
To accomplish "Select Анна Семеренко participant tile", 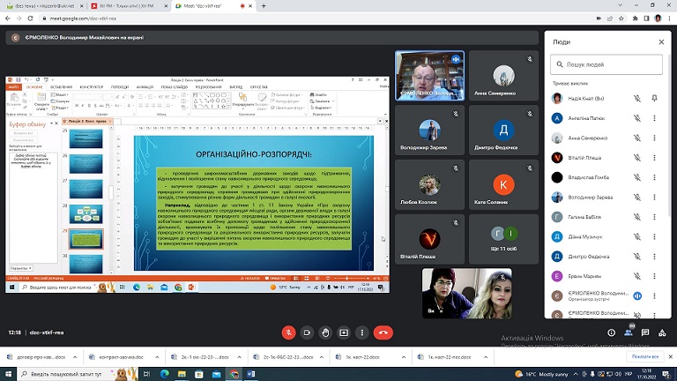I will (503, 76).
